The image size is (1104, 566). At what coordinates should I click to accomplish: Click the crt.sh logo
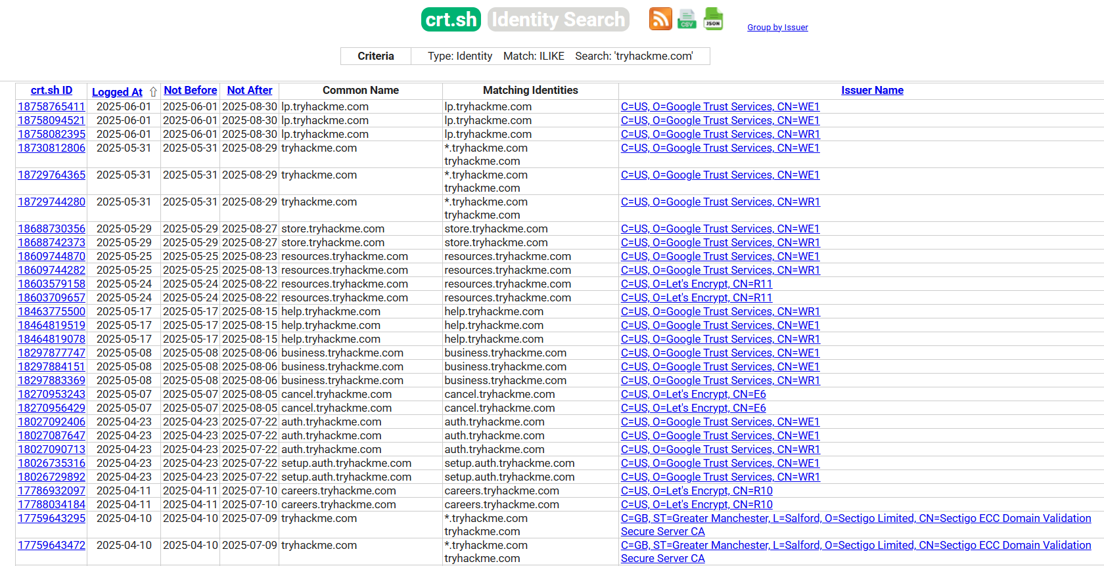pos(451,19)
